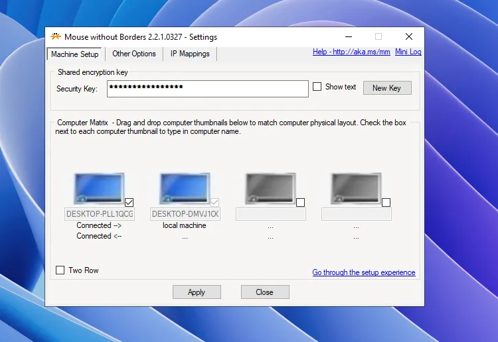498x342 pixels.
Task: Click the third computer name text field
Action: click(270, 214)
